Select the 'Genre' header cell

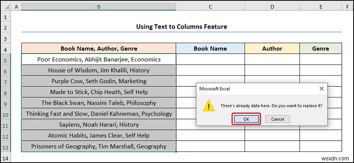point(321,49)
